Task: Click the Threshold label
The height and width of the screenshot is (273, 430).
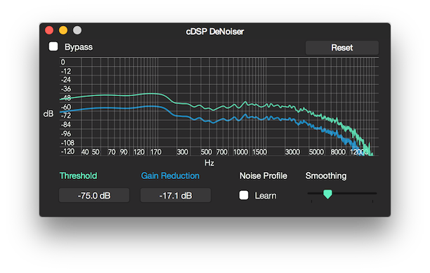Action: 78,175
